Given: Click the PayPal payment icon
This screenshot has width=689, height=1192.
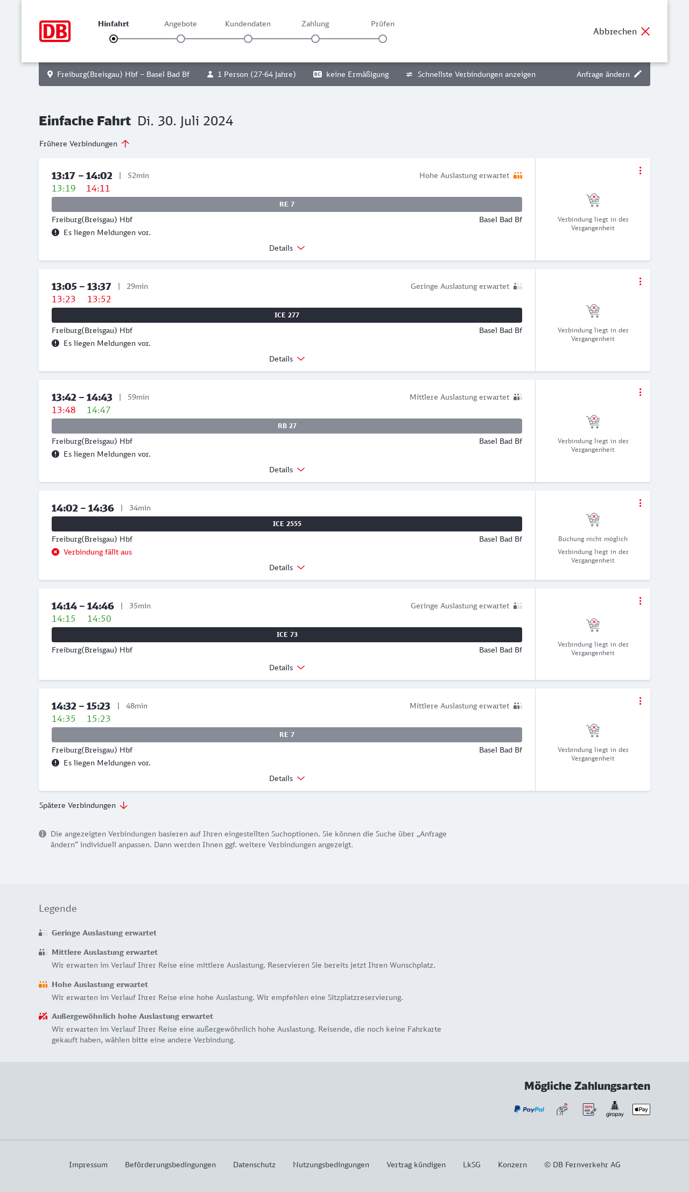Looking at the screenshot, I should click(529, 1109).
